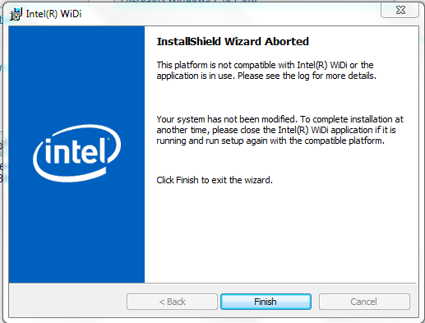Click the greyed-out Cancel button
The image size is (425, 323).
[x=364, y=302]
